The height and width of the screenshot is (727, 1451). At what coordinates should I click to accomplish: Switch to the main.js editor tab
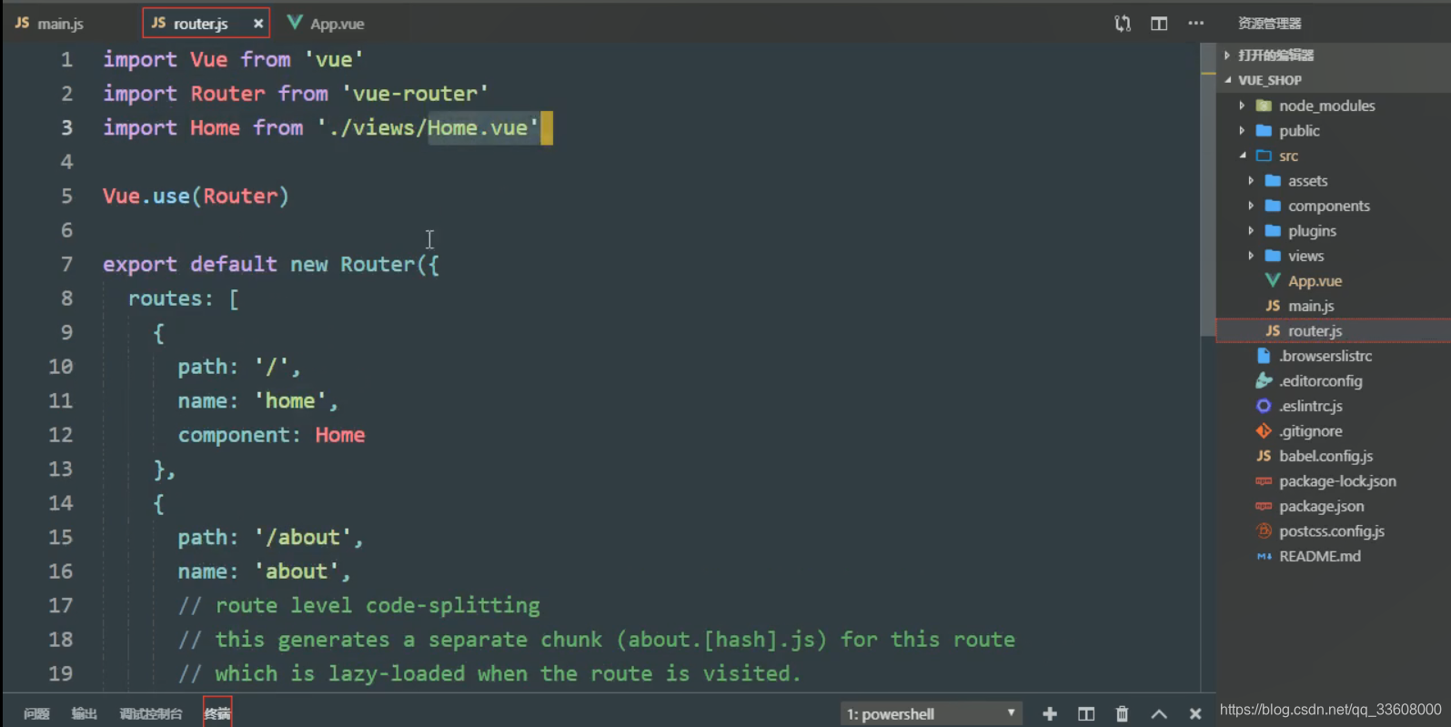coord(50,24)
